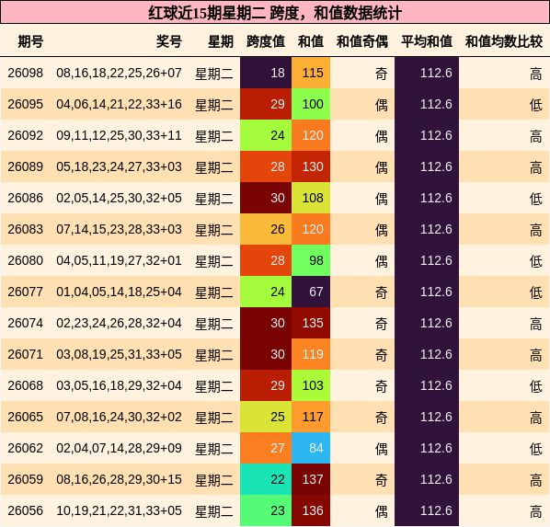550x527 pixels.
Task: Select issue number 26098
Action: (25, 73)
